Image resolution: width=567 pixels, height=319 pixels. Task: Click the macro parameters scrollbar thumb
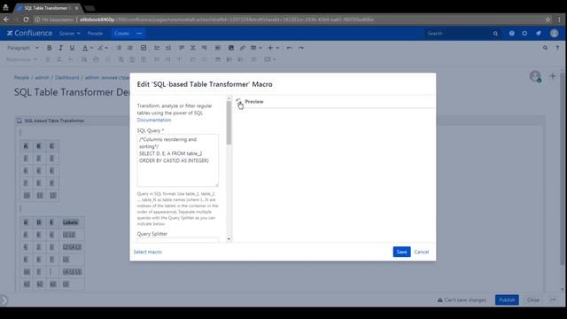click(x=229, y=123)
